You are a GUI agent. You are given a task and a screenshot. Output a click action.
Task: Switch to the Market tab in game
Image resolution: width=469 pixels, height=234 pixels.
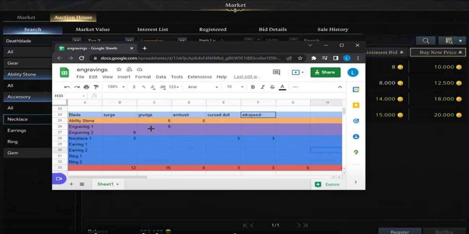tap(26, 18)
